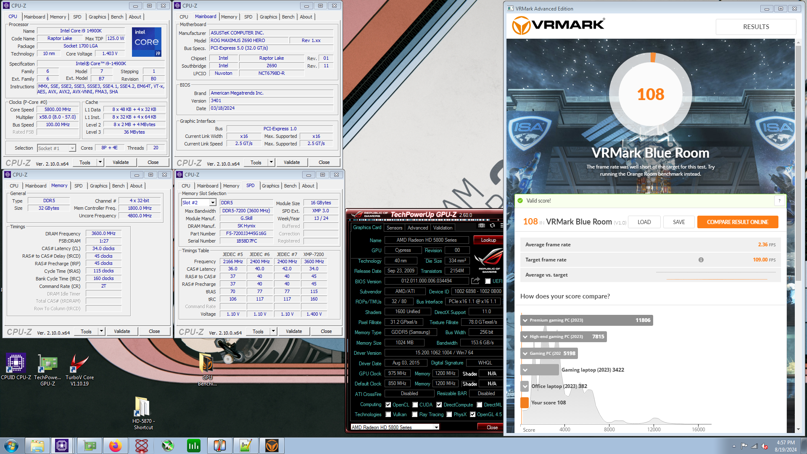Screen dimensions: 807x454
Task: Expand Office laptop (2023) comparison
Action: [x=525, y=386]
